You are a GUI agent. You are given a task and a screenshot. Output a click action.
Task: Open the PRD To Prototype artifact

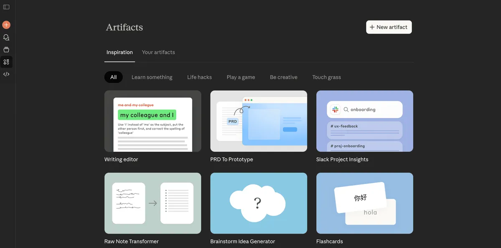tap(258, 121)
